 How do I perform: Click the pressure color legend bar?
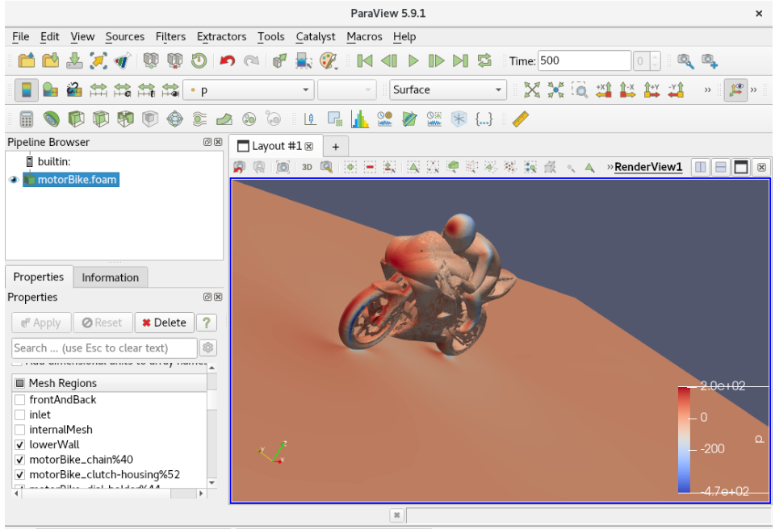pyautogui.click(x=685, y=439)
